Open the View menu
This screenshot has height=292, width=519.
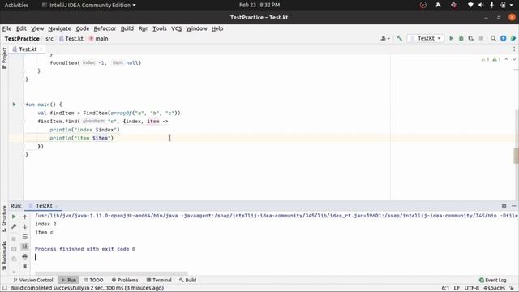click(x=37, y=28)
